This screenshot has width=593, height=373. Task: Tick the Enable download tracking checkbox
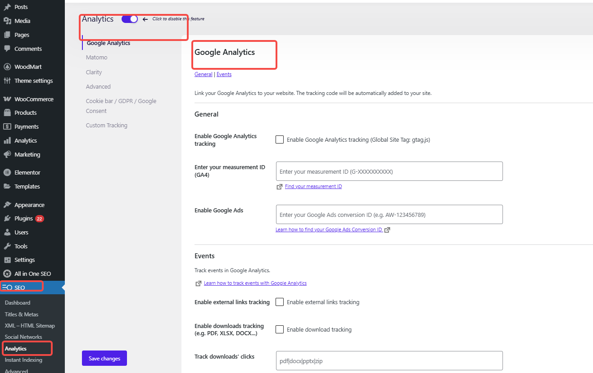click(280, 329)
